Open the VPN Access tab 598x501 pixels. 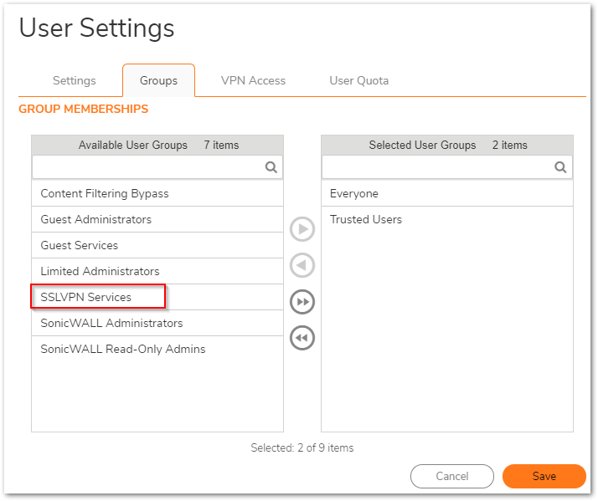[x=253, y=81]
